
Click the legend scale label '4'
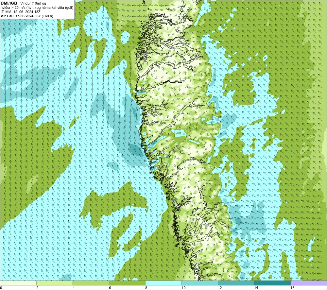point(74,288)
